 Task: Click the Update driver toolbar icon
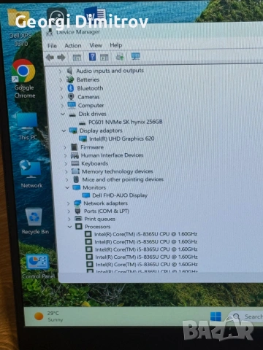[x=120, y=57]
